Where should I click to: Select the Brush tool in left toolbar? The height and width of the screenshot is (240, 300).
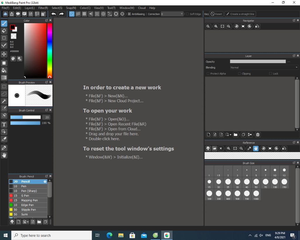click(x=4, y=23)
